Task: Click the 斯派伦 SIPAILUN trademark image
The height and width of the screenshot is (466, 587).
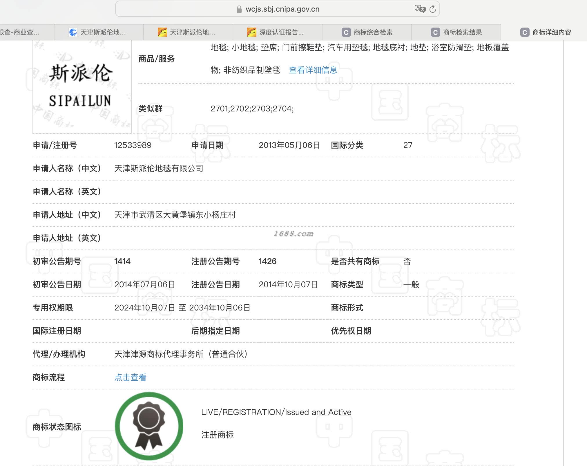Action: (x=82, y=86)
